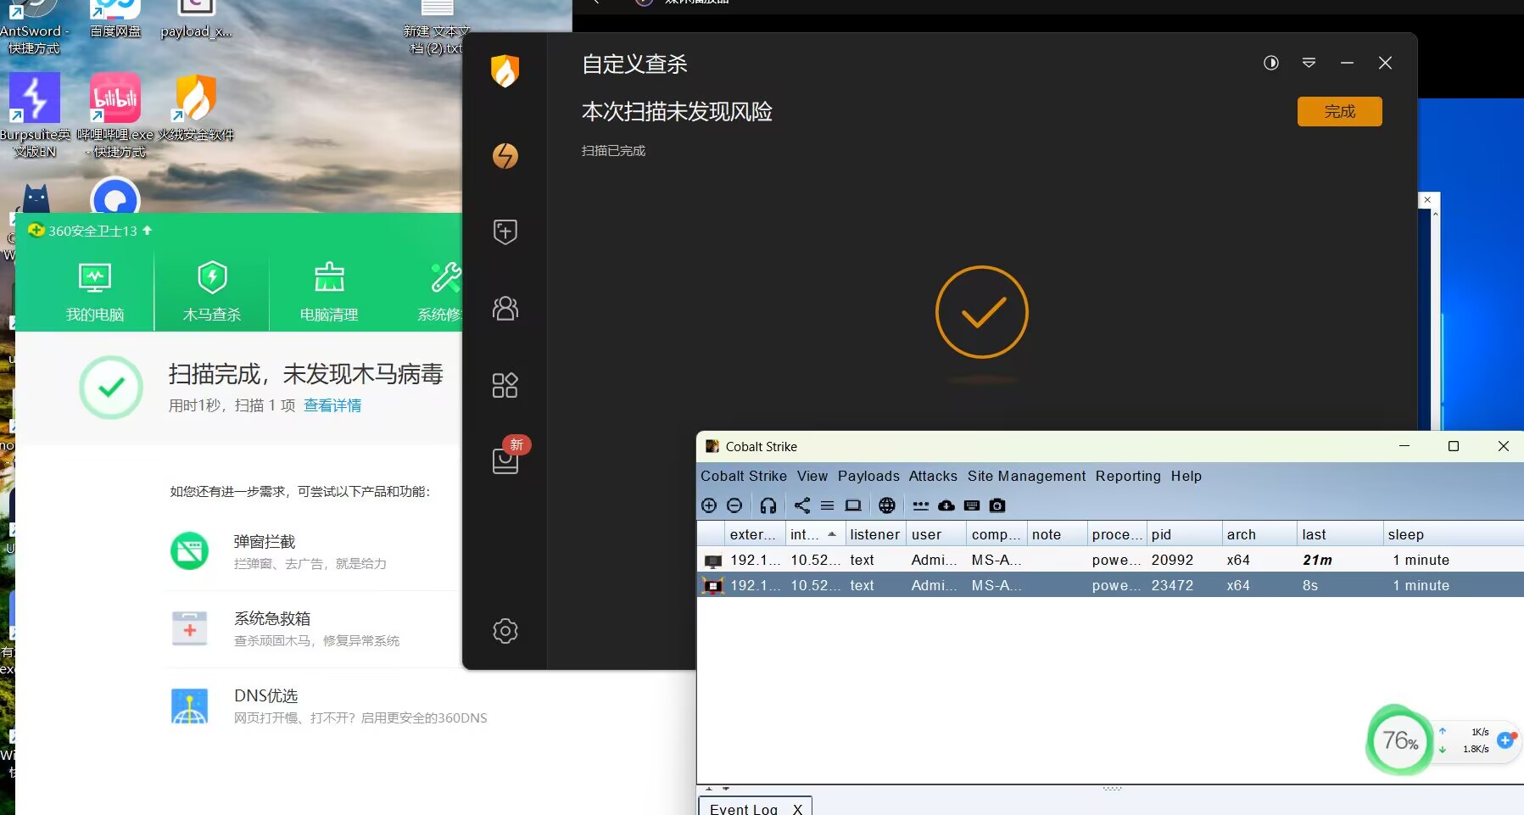This screenshot has width=1524, height=815.
Task: Open Help menu in Cobalt Strike
Action: (1186, 476)
